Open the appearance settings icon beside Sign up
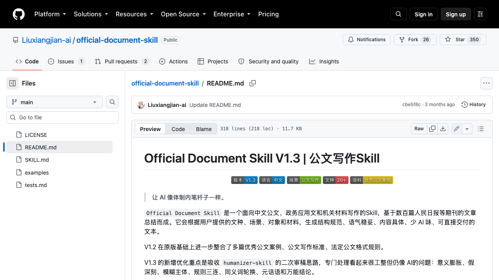 click(480, 14)
